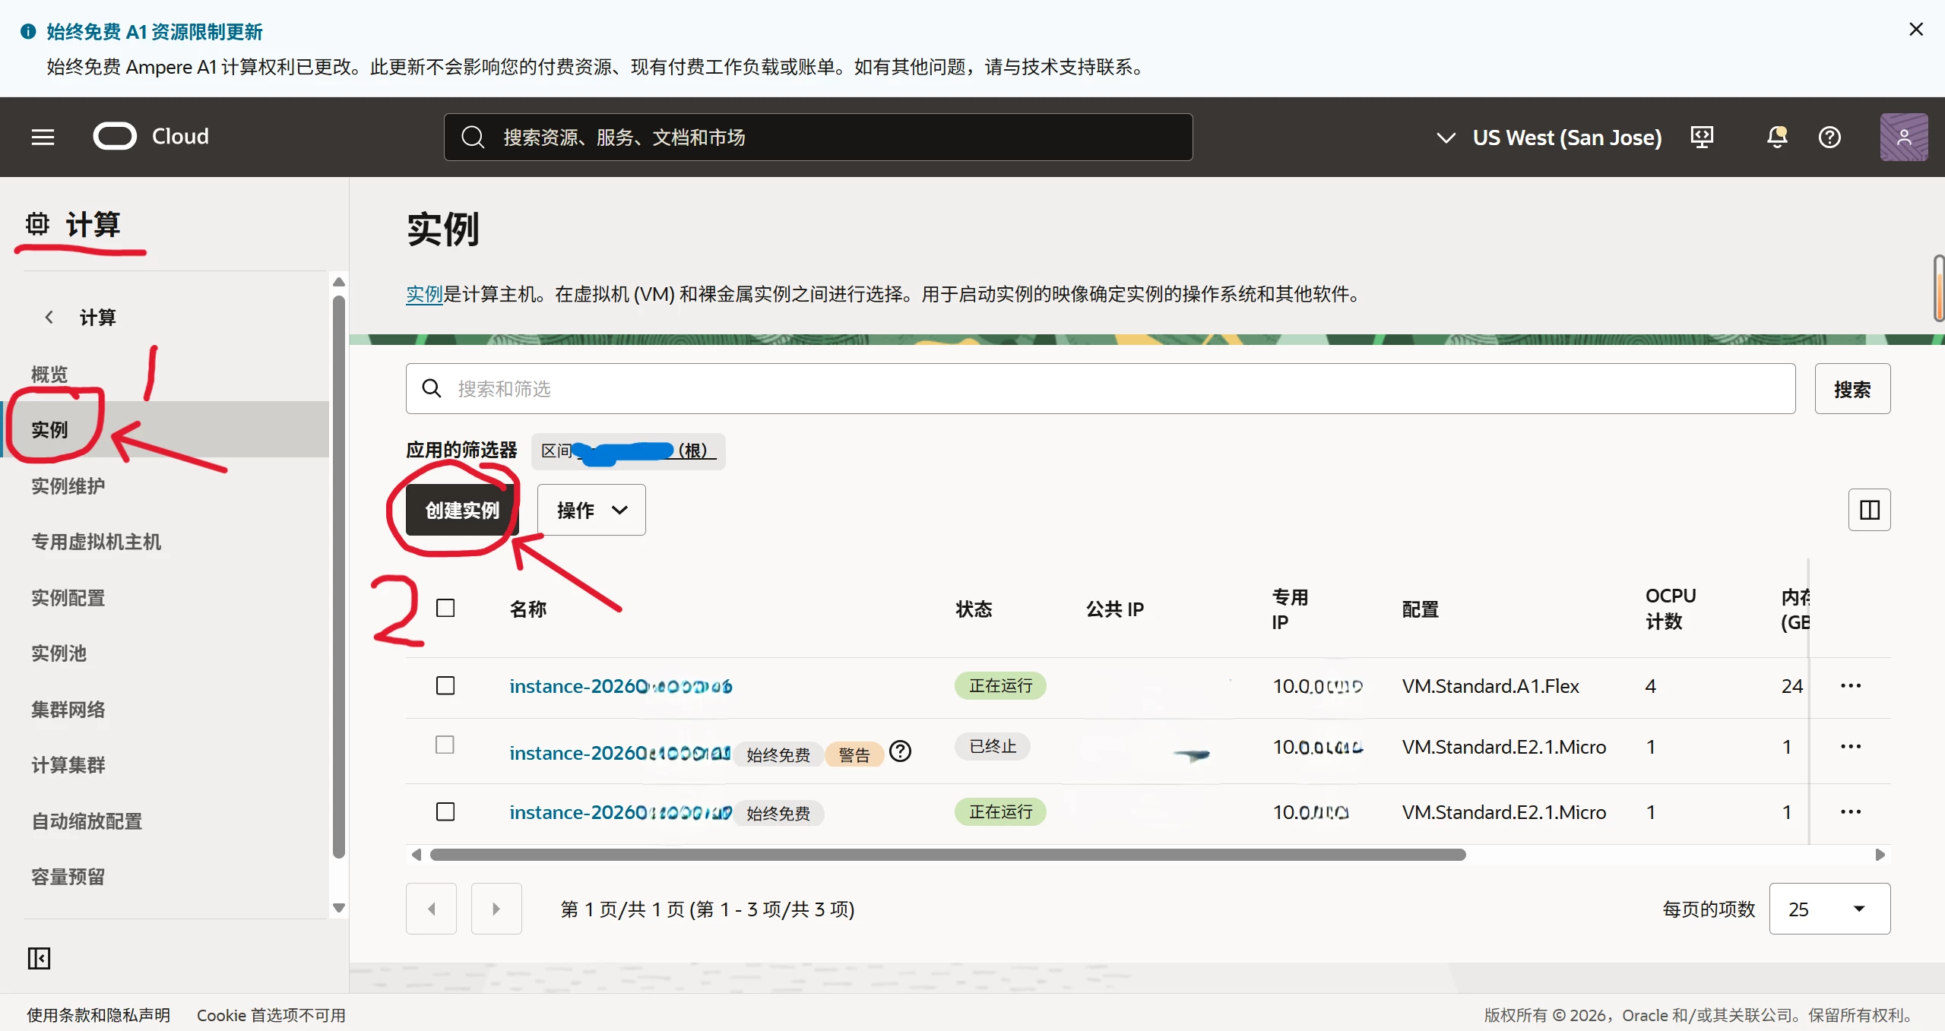Open 使用条款和隐私声明 footer link

point(99,1015)
